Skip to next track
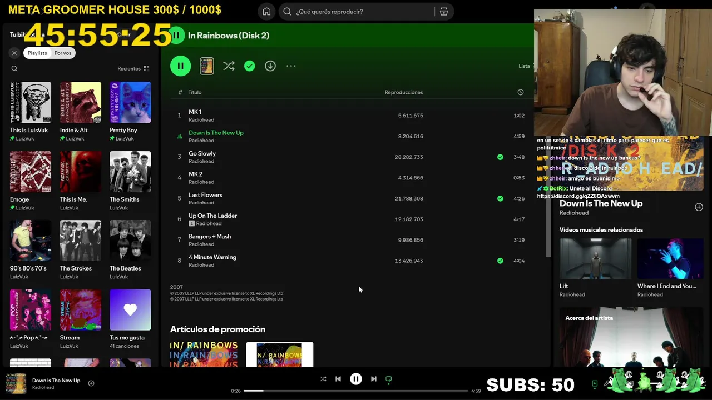The image size is (712, 400). [374, 379]
